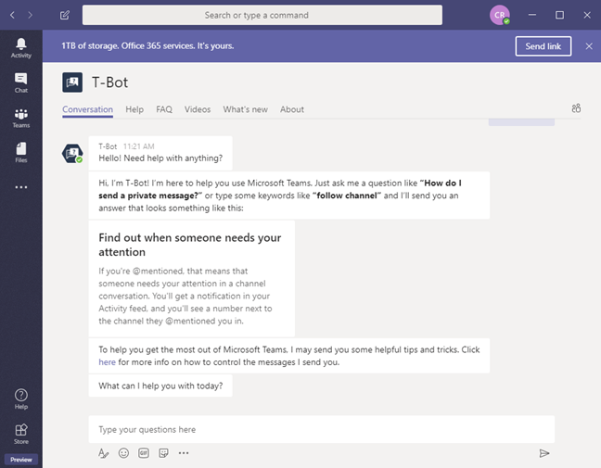The width and height of the screenshot is (601, 468).
Task: Switch to the Help tab
Action: pos(134,109)
